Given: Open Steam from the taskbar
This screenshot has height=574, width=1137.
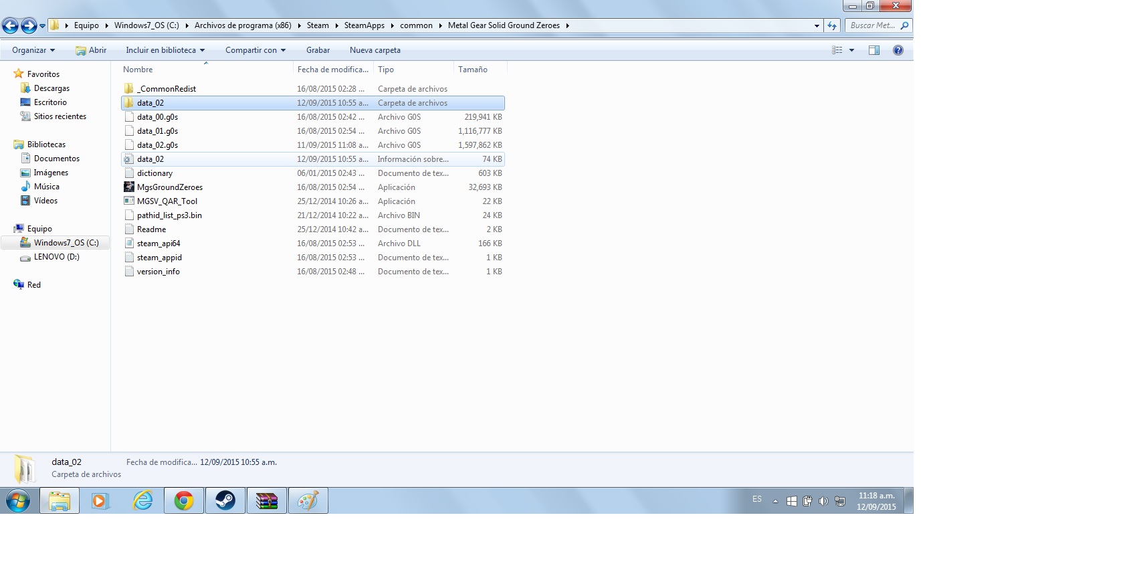Looking at the screenshot, I should pos(225,500).
